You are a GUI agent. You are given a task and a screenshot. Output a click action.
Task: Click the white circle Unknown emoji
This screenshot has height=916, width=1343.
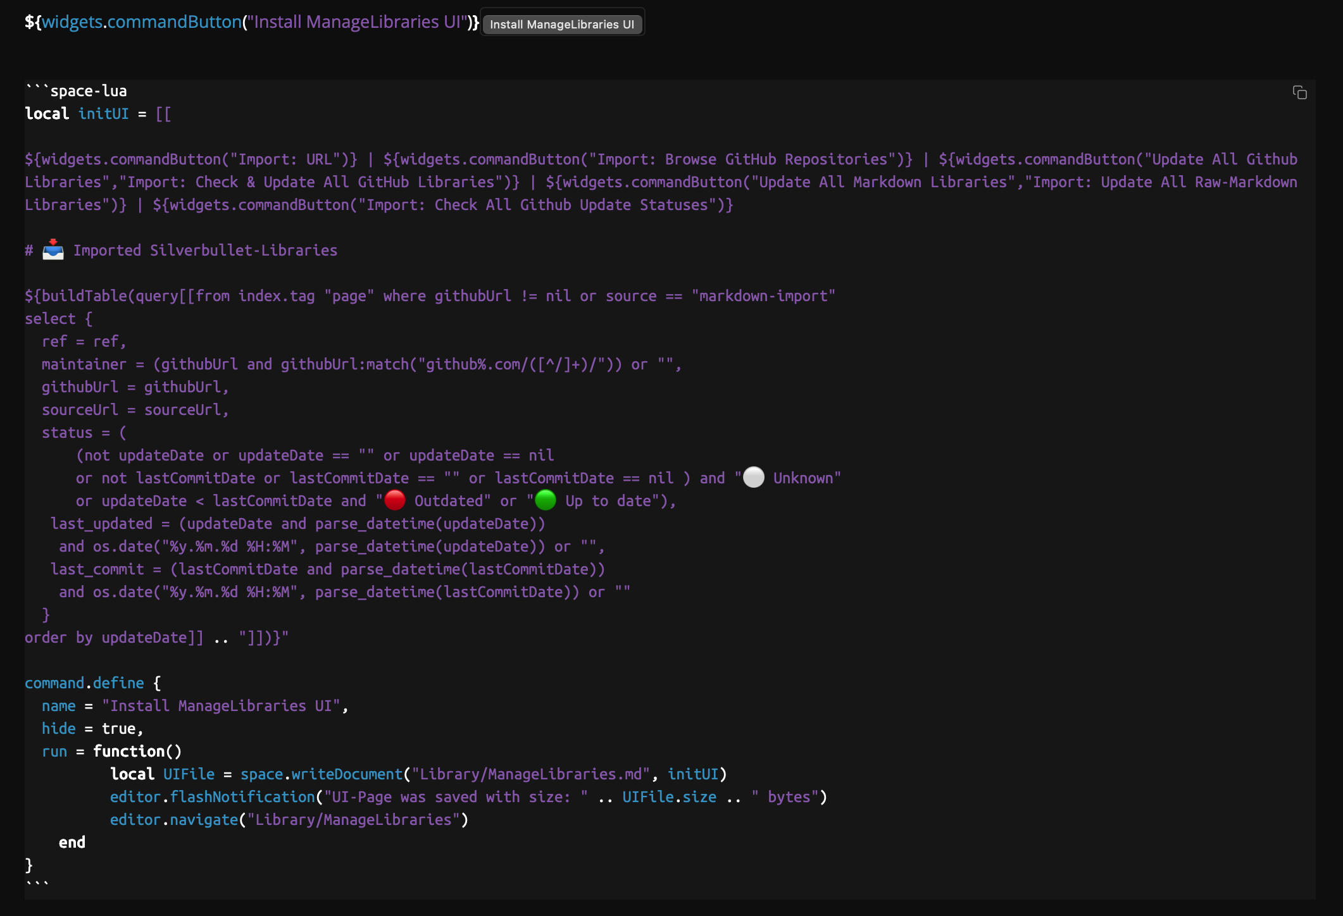point(753,478)
